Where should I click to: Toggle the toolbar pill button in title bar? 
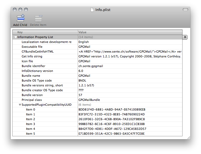185,10
